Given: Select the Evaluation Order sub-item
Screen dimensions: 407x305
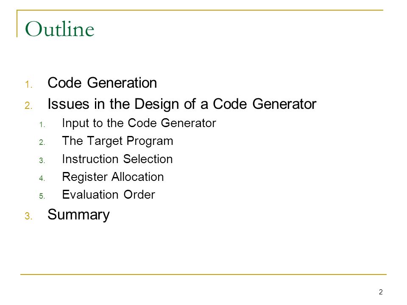Looking at the screenshot, I should [x=109, y=195].
